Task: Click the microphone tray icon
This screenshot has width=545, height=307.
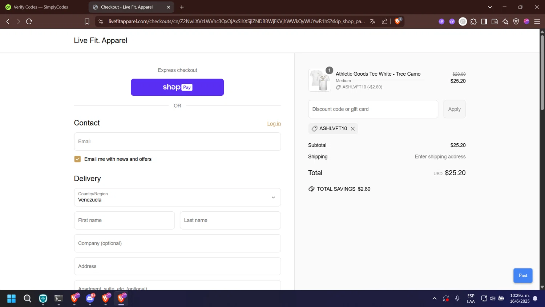Action: (457, 299)
